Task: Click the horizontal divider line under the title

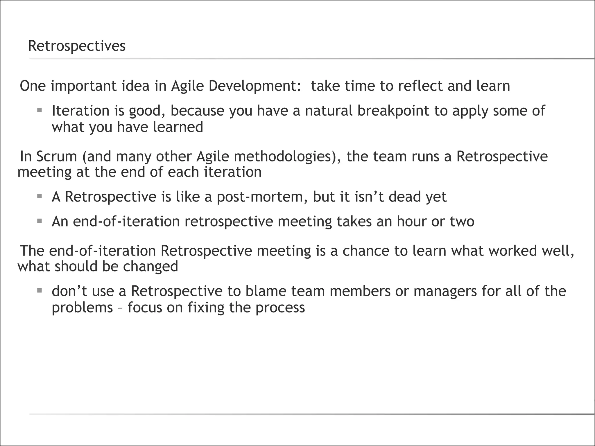Action: click(311, 59)
